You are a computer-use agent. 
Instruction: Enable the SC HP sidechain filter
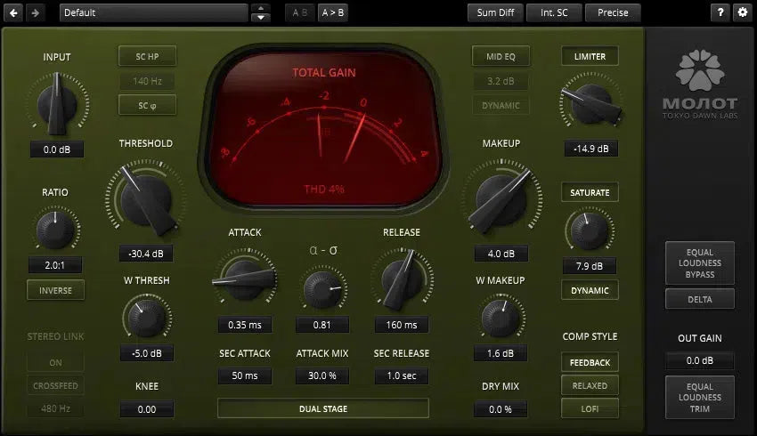(147, 57)
